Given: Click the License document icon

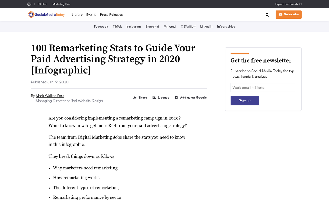Looking at the screenshot, I should pos(154,98).
